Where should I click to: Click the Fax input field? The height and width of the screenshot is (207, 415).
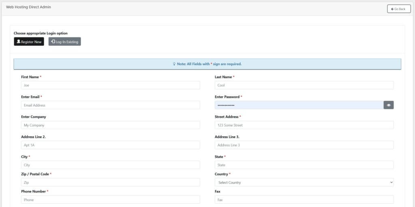[304, 200]
